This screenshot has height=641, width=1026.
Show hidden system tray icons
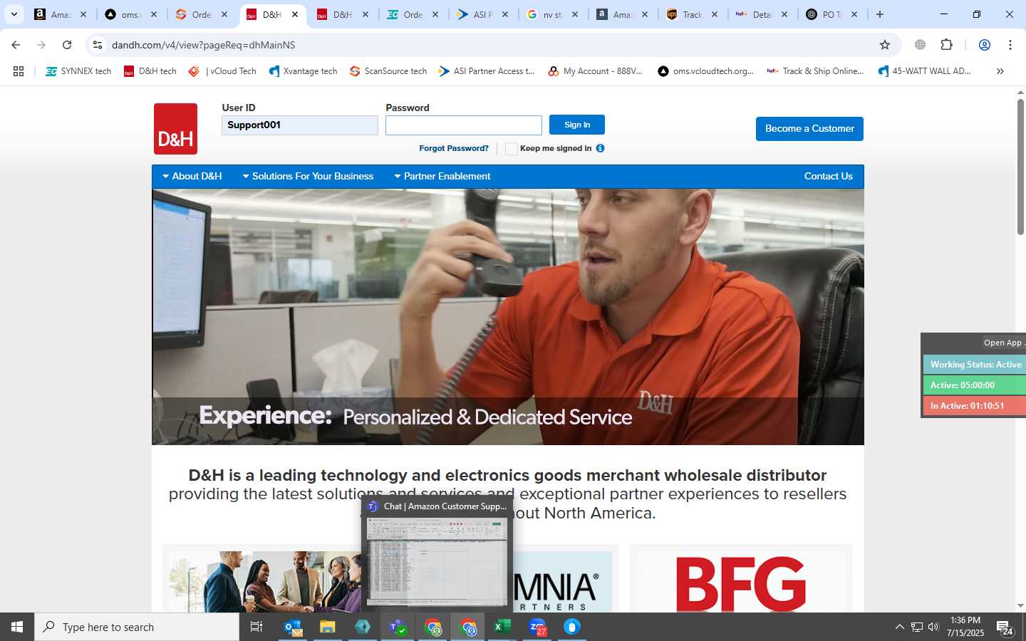pyautogui.click(x=899, y=627)
